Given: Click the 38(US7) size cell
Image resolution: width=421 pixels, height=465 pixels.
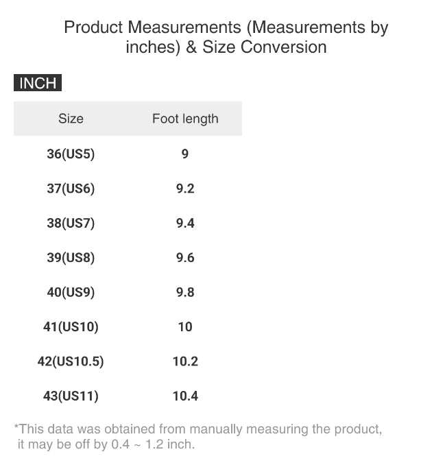Looking at the screenshot, I should (71, 223).
